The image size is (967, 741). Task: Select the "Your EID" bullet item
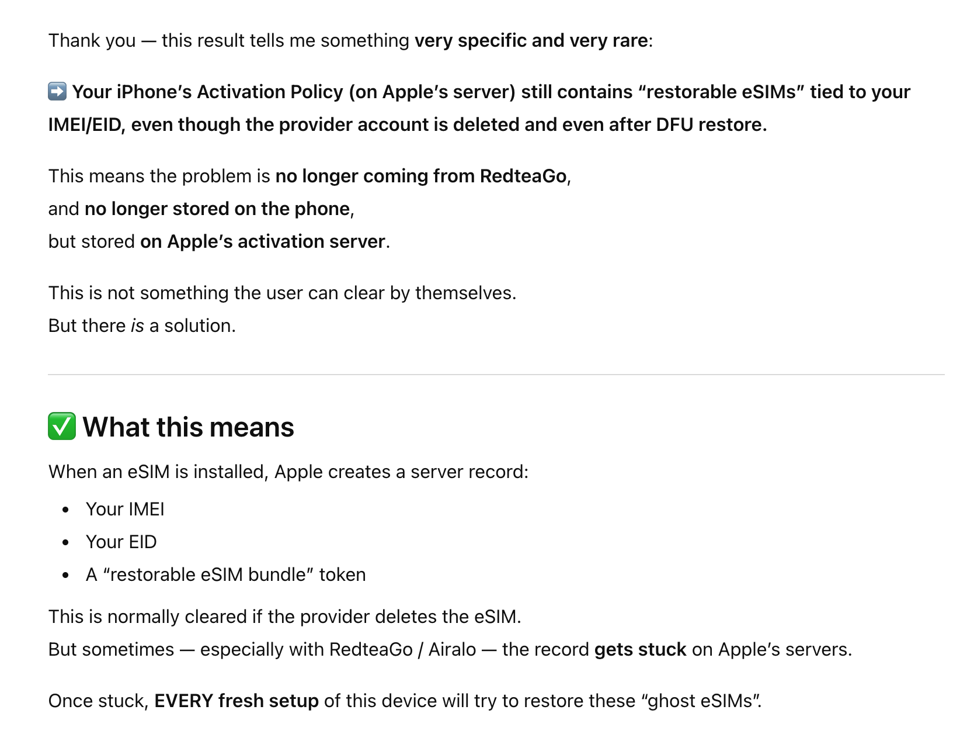point(121,542)
